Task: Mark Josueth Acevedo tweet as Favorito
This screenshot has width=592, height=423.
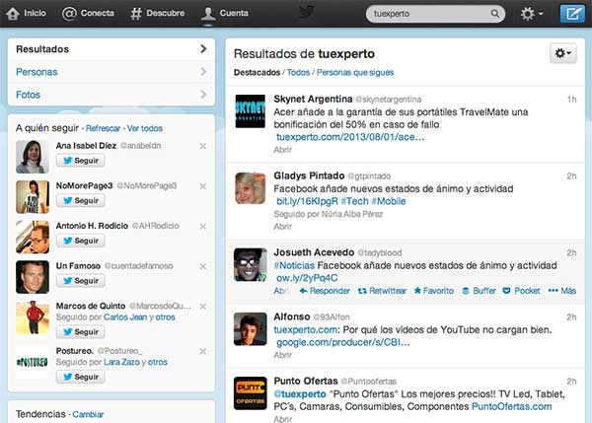Action: pos(434,291)
